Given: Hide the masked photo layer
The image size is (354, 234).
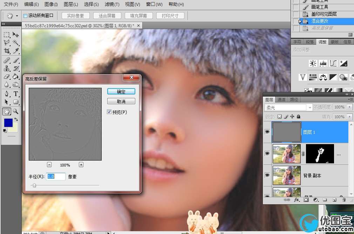Looking at the screenshot, I should [x=267, y=153].
